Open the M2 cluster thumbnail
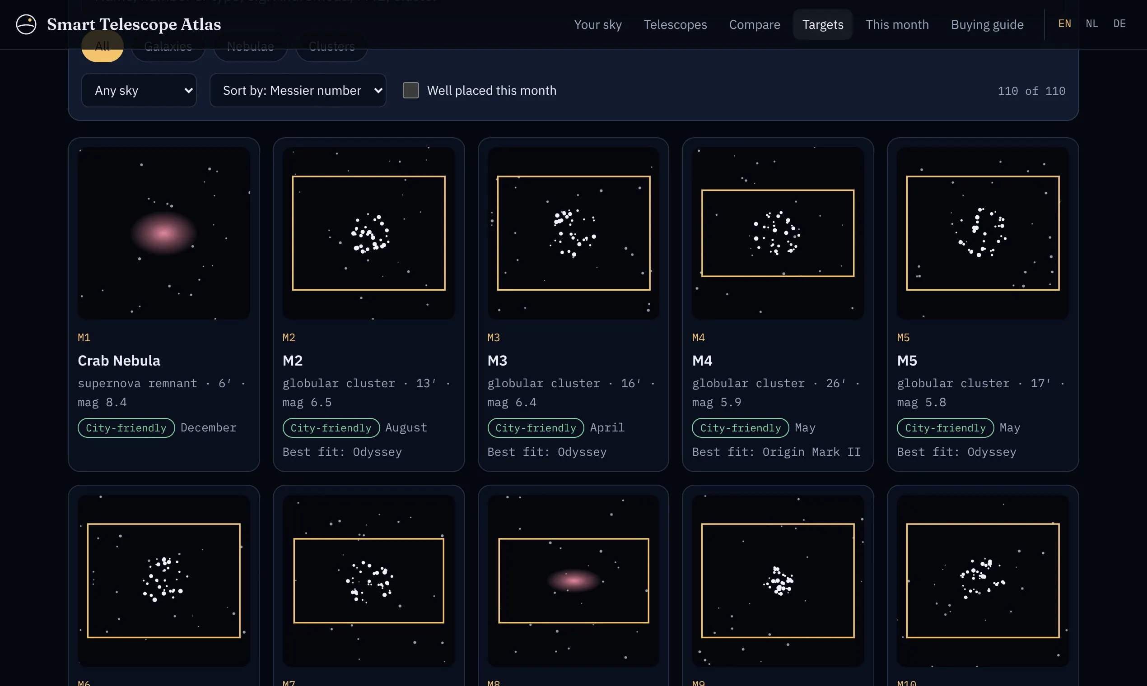The width and height of the screenshot is (1147, 686). click(368, 233)
